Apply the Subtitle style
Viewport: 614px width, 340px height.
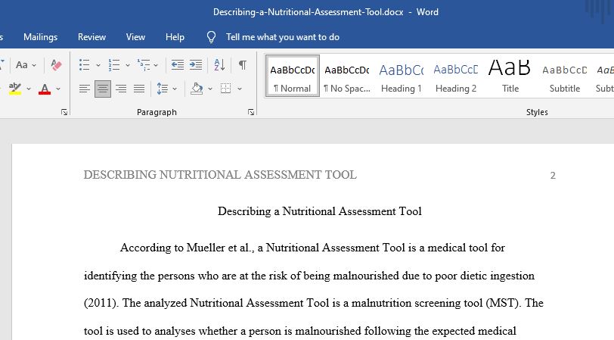point(565,76)
